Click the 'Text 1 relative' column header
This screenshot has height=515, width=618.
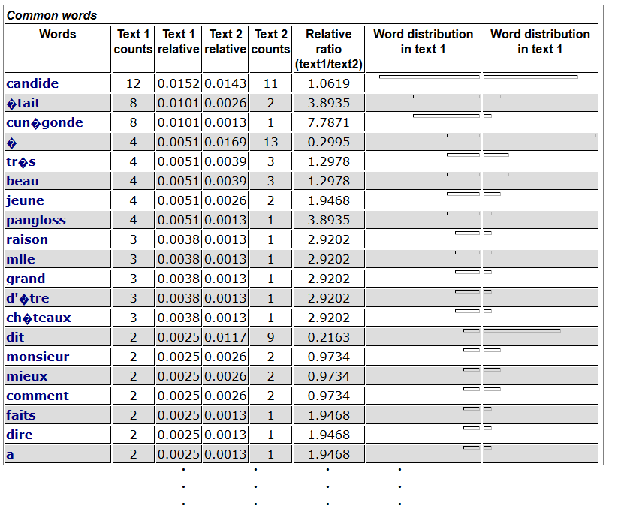[179, 41]
